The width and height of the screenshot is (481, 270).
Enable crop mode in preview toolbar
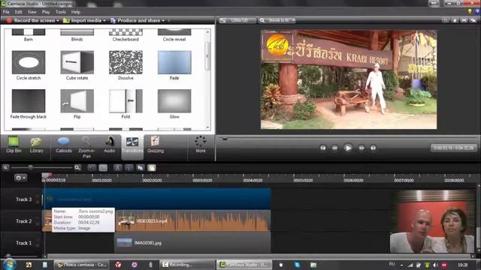click(x=446, y=20)
